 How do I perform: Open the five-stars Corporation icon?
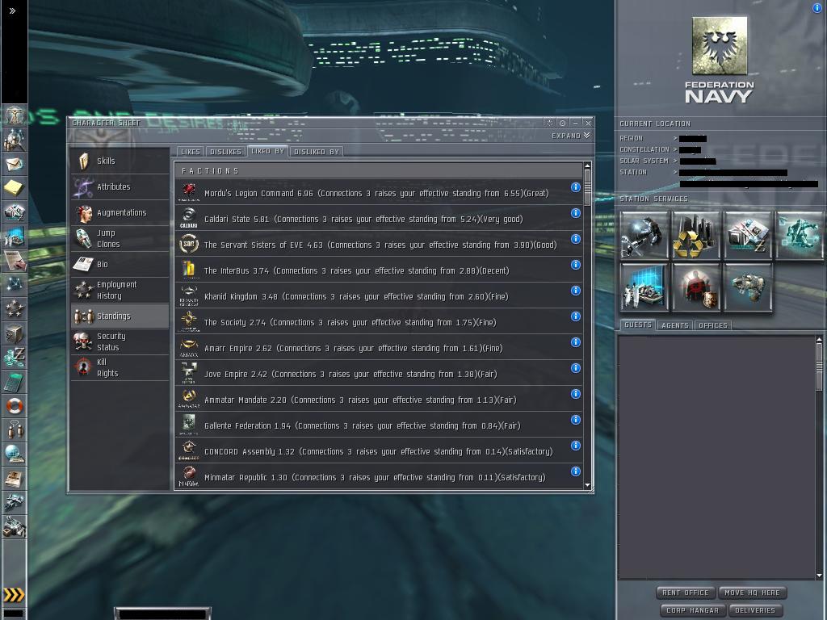pyautogui.click(x=15, y=309)
